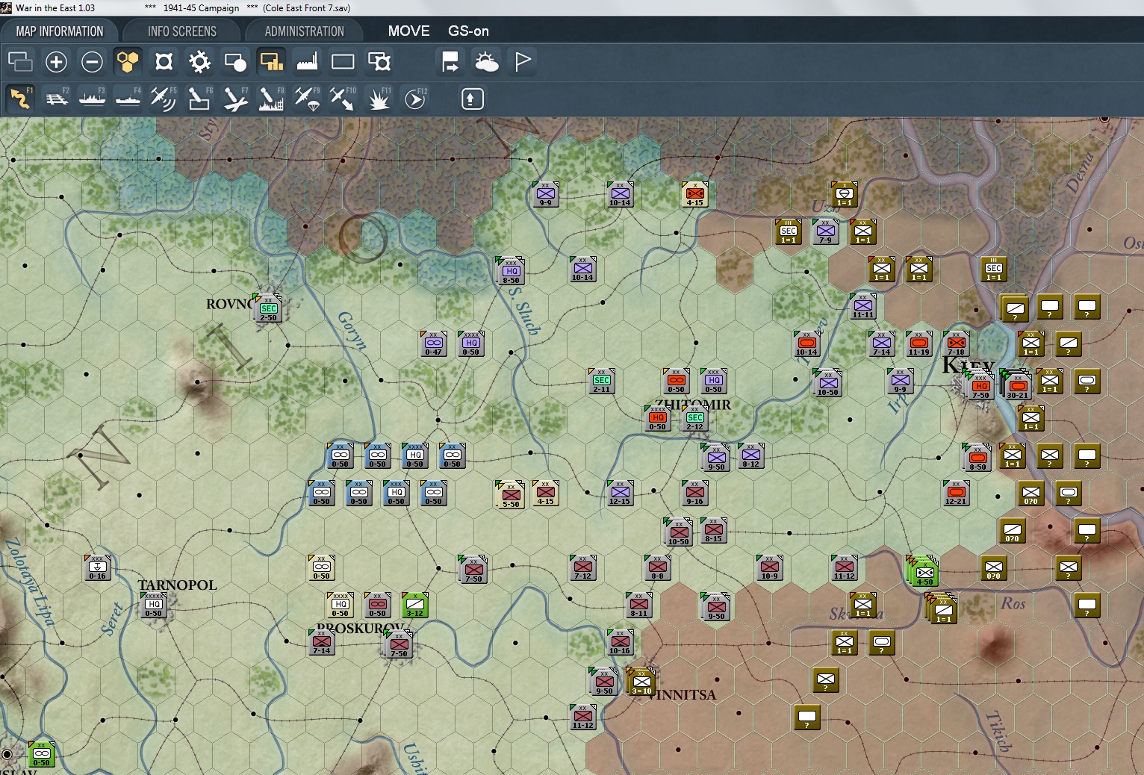Click the outlined pennant flag icon
Screen dimensions: 1144x775
coord(522,61)
